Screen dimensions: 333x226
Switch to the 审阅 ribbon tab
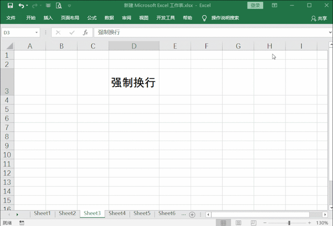pyautogui.click(x=127, y=18)
